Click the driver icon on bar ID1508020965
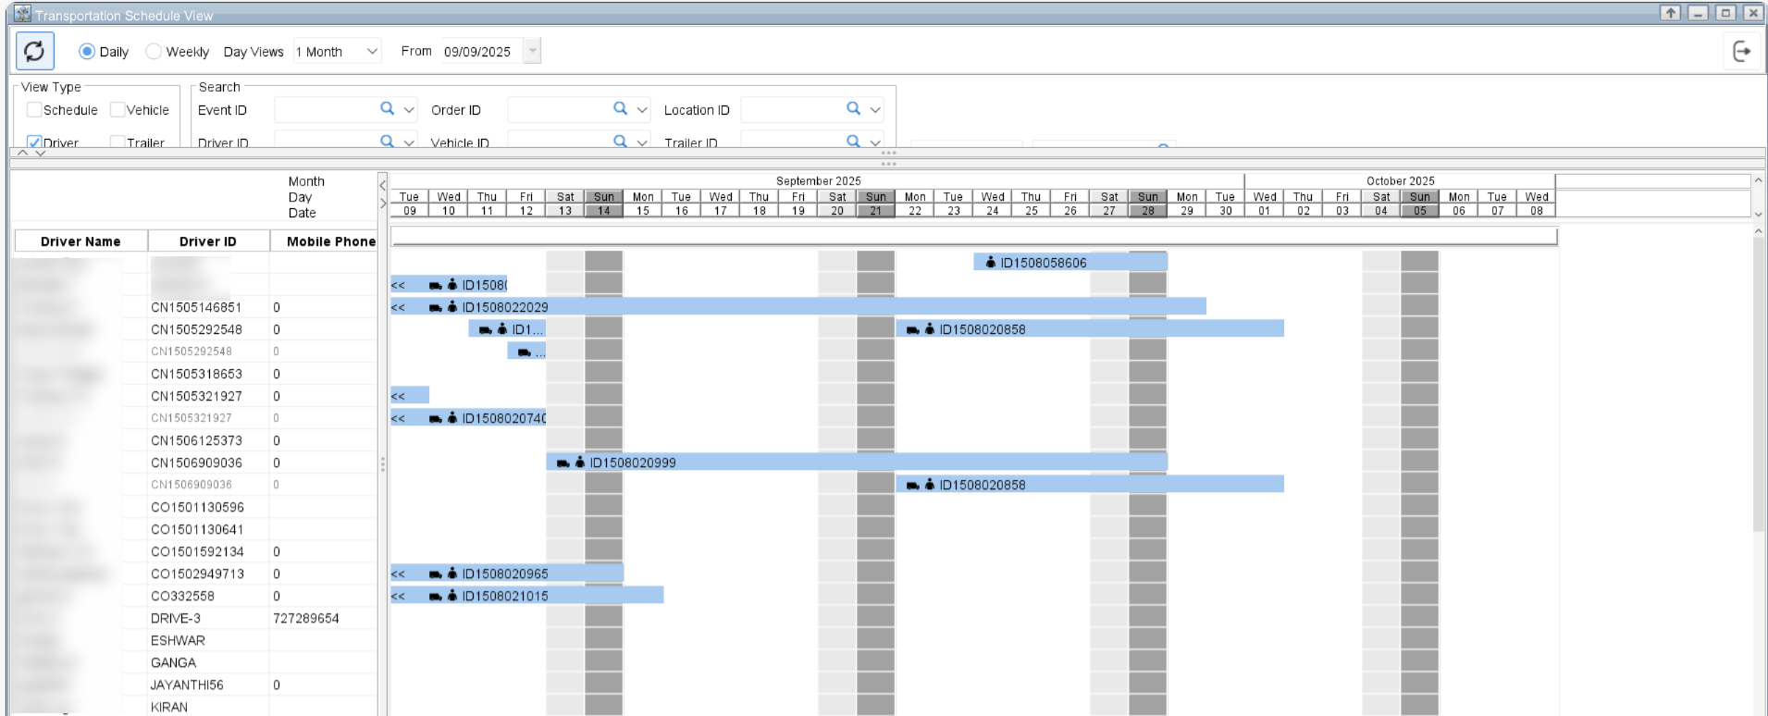This screenshot has height=716, width=1768. [x=452, y=574]
